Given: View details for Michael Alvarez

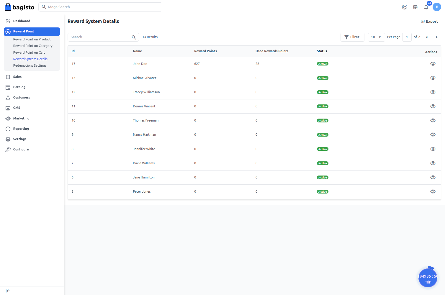Looking at the screenshot, I should [433, 78].
